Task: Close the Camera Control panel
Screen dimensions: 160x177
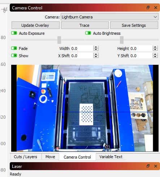Action: point(156,8)
